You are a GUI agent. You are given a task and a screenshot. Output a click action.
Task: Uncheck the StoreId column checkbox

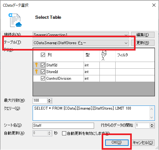[x=43, y=72]
